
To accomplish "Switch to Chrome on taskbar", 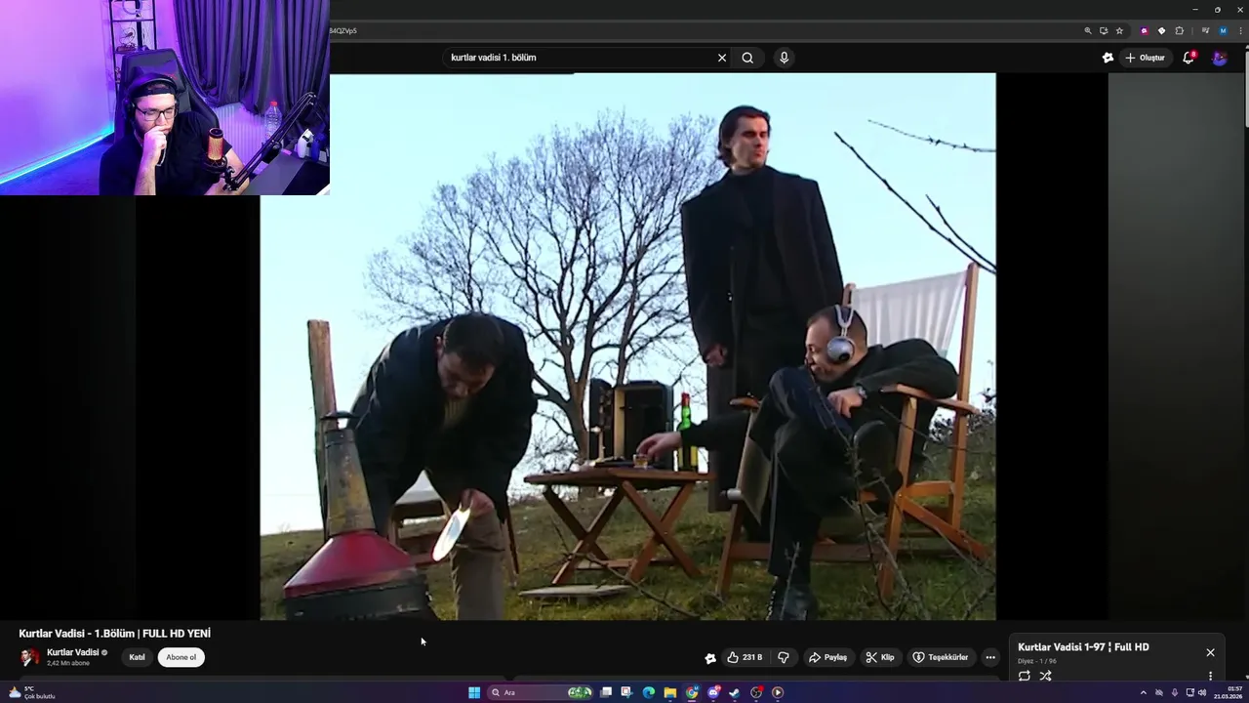I will coord(692,692).
